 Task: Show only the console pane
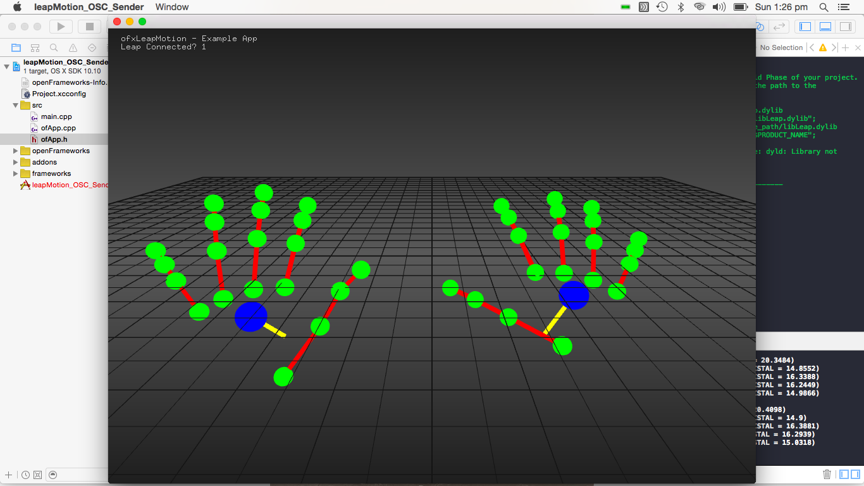click(x=855, y=475)
